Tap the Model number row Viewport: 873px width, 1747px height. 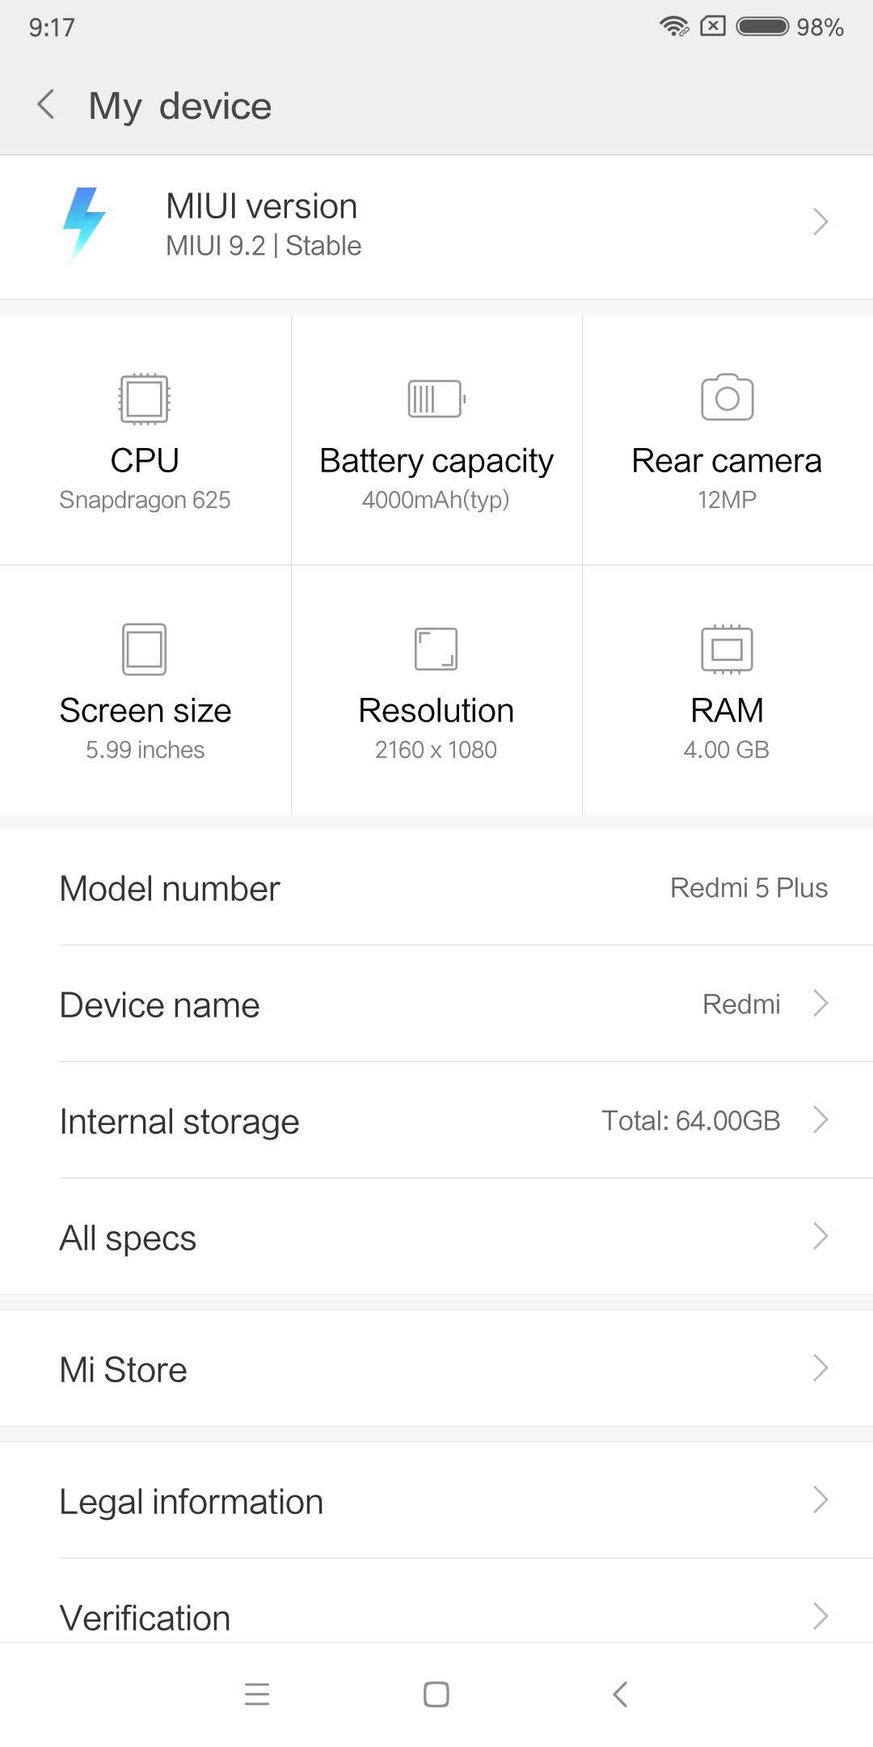point(436,888)
